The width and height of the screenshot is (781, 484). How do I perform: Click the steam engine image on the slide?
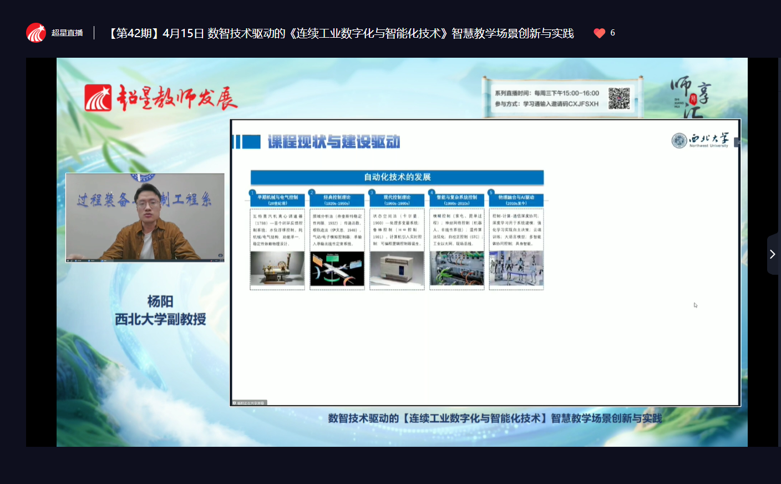pyautogui.click(x=277, y=269)
